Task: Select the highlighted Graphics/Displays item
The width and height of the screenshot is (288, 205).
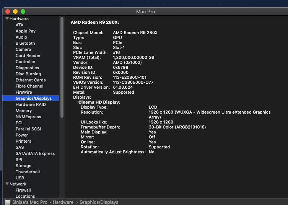Action: tap(31, 98)
